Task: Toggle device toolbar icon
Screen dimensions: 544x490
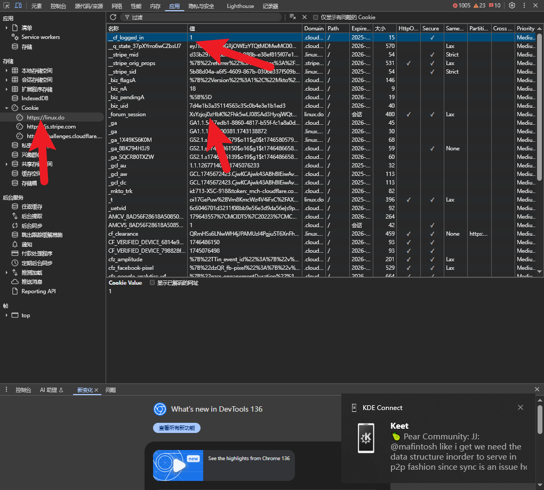Action: coord(18,5)
